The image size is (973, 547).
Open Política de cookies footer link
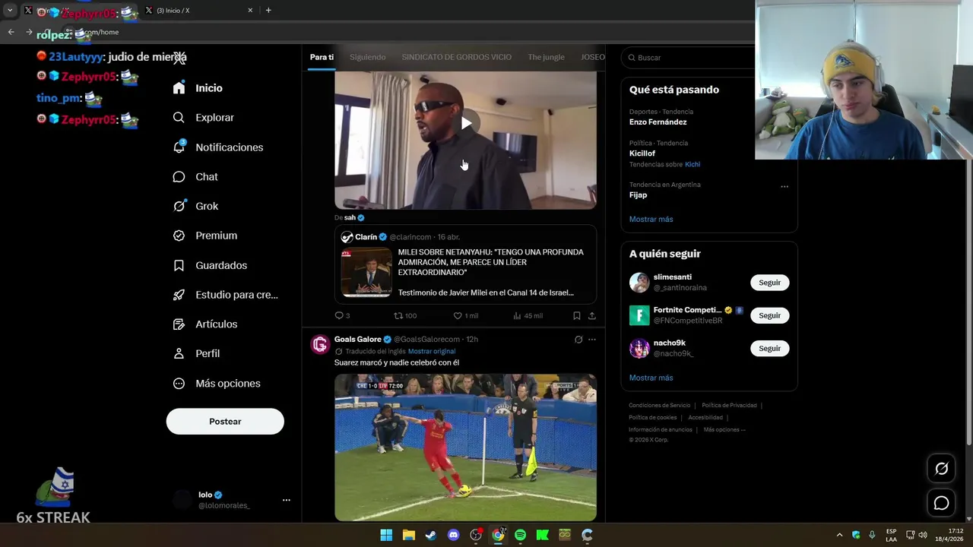(x=652, y=418)
